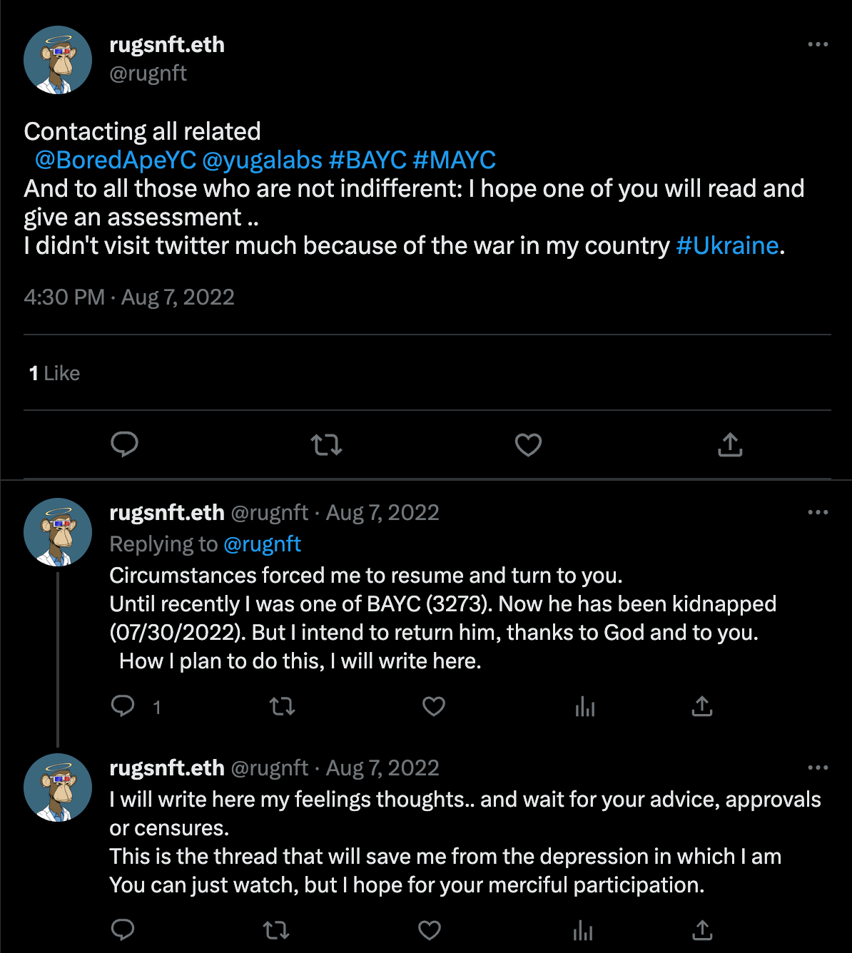Open the #BAYC hashtag
Screen dimensions: 852x953
pyautogui.click(x=367, y=160)
